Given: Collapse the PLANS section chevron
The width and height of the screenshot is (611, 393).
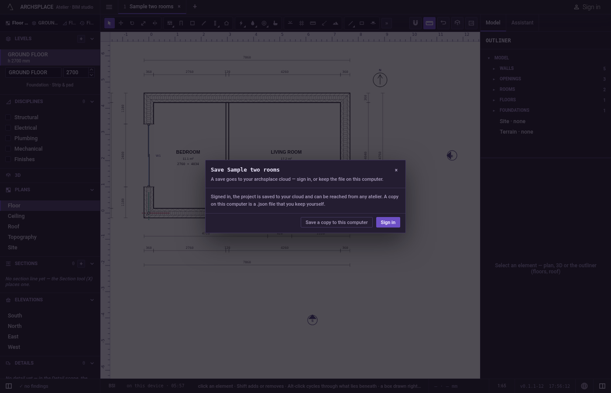Looking at the screenshot, I should coord(92,190).
